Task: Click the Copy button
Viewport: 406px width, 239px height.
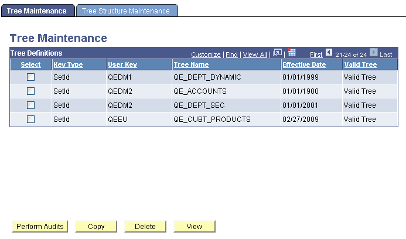Action: point(96,227)
